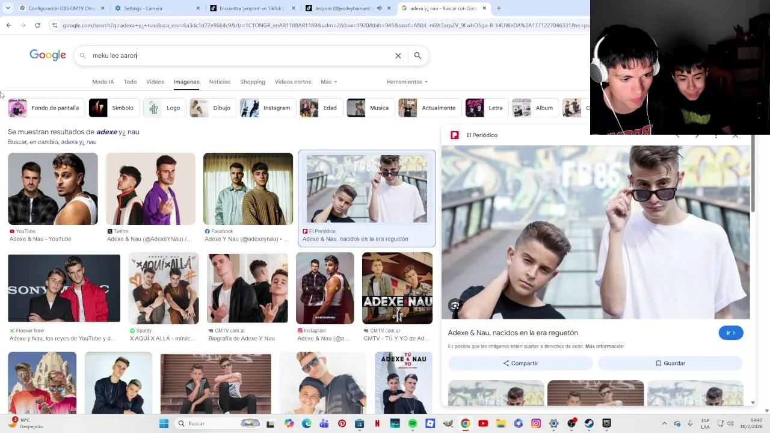Click the blue Ir button
The height and width of the screenshot is (433, 770).
pyautogui.click(x=731, y=333)
